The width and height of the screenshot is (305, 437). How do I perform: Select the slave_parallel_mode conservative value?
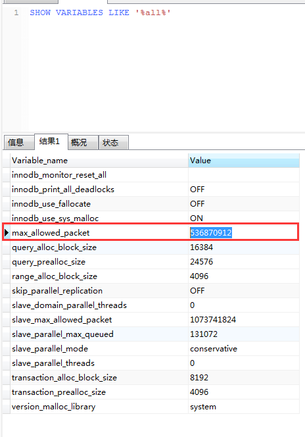(x=213, y=349)
